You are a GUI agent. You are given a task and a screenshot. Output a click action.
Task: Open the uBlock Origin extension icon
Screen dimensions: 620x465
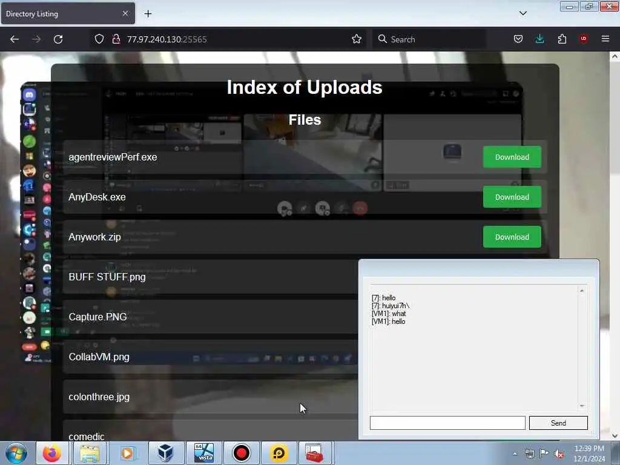click(584, 39)
